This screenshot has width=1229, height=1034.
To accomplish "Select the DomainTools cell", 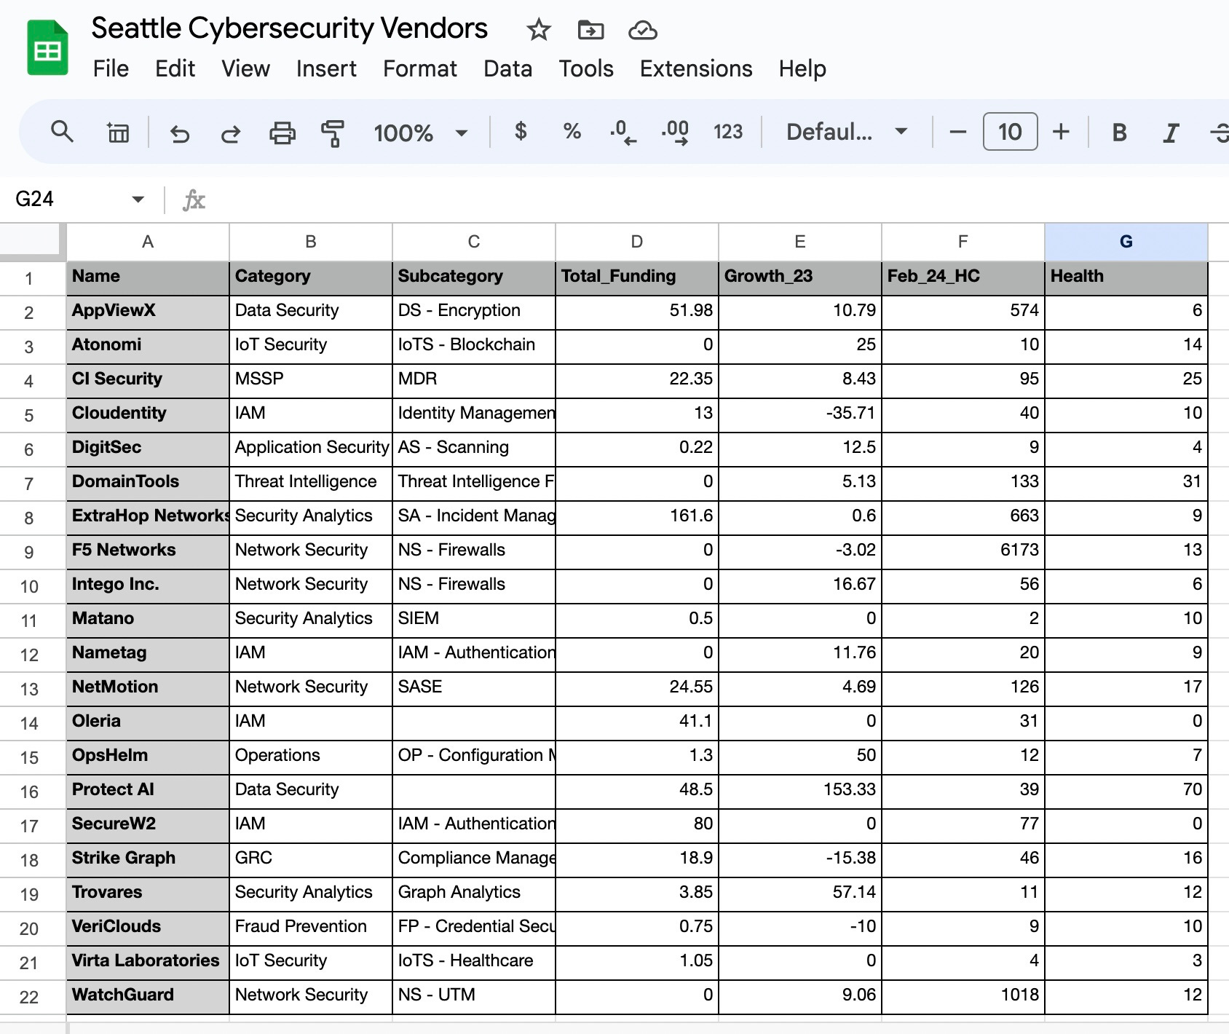I will (x=148, y=483).
